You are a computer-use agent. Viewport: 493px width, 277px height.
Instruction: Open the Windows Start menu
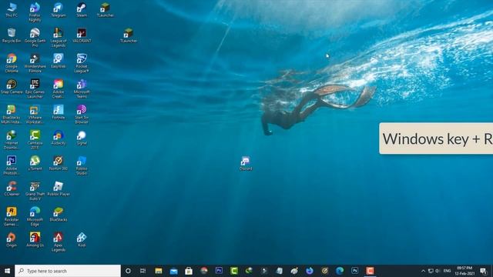[x=7, y=271]
